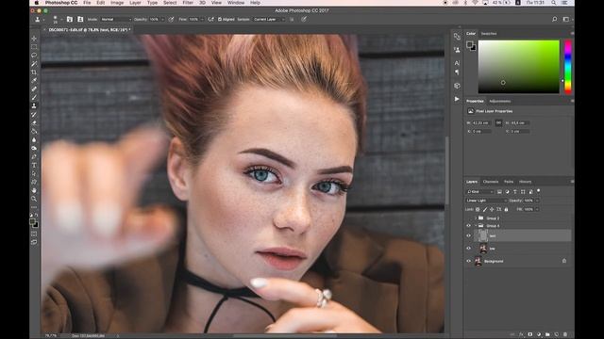Select the Crop tool

pos(34,73)
